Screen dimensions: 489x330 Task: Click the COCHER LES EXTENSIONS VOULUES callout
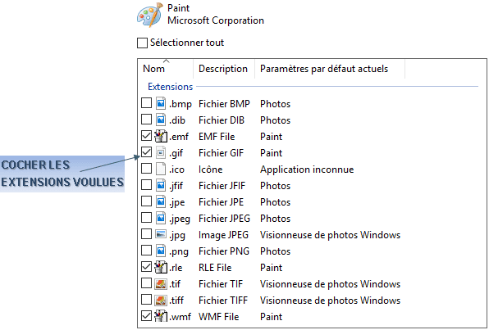[x=62, y=174]
